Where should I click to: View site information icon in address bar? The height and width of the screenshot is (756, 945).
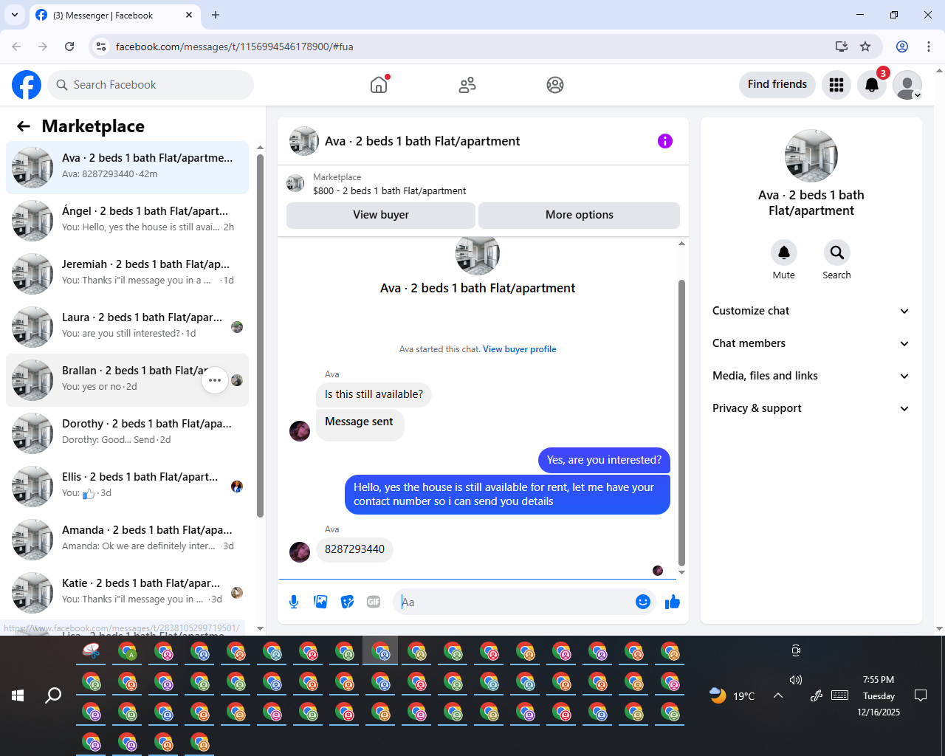[x=101, y=47]
